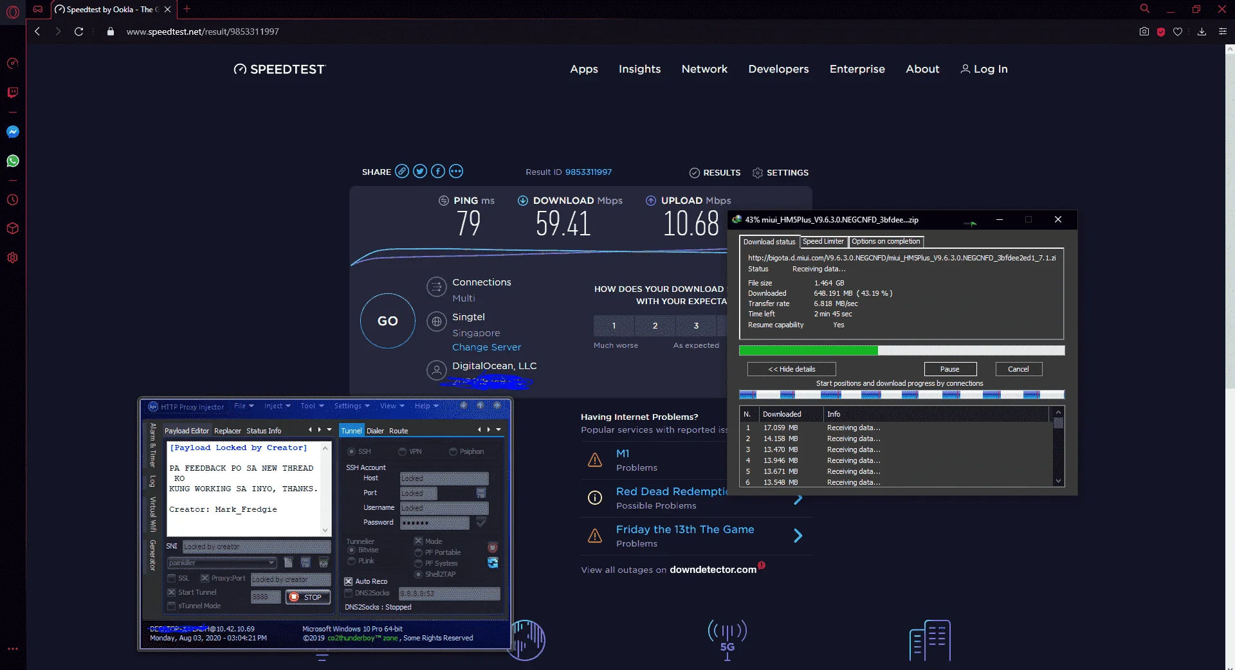1235x670 pixels.
Task: Click the Change Server link
Action: [x=486, y=347]
